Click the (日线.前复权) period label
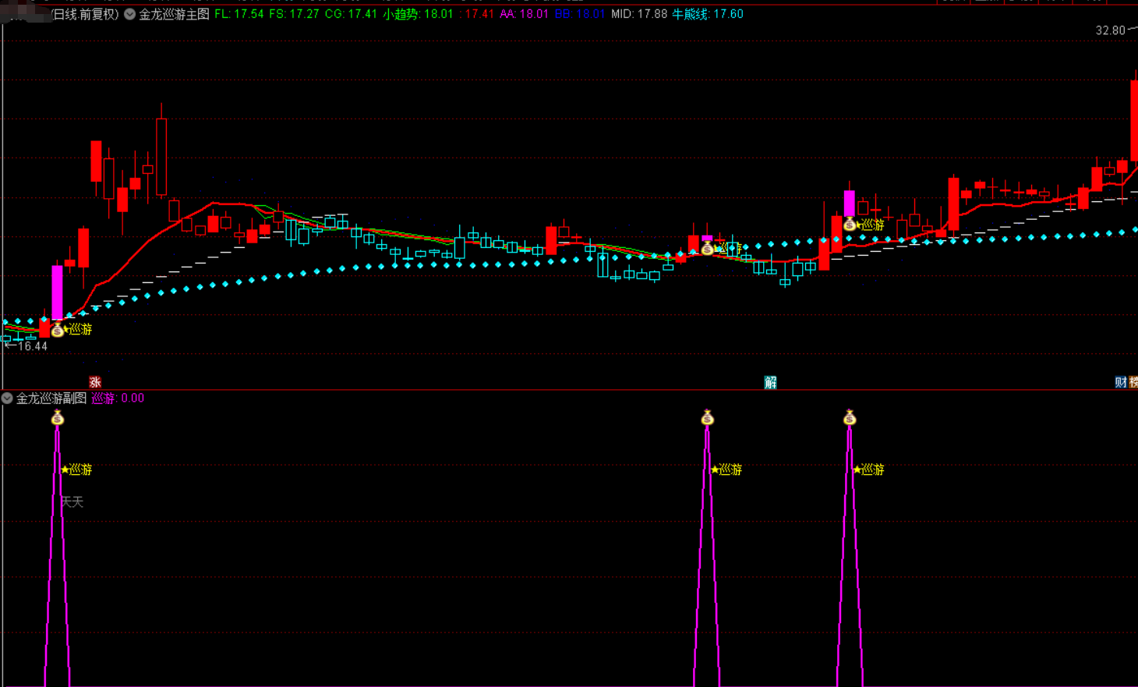 pos(84,14)
